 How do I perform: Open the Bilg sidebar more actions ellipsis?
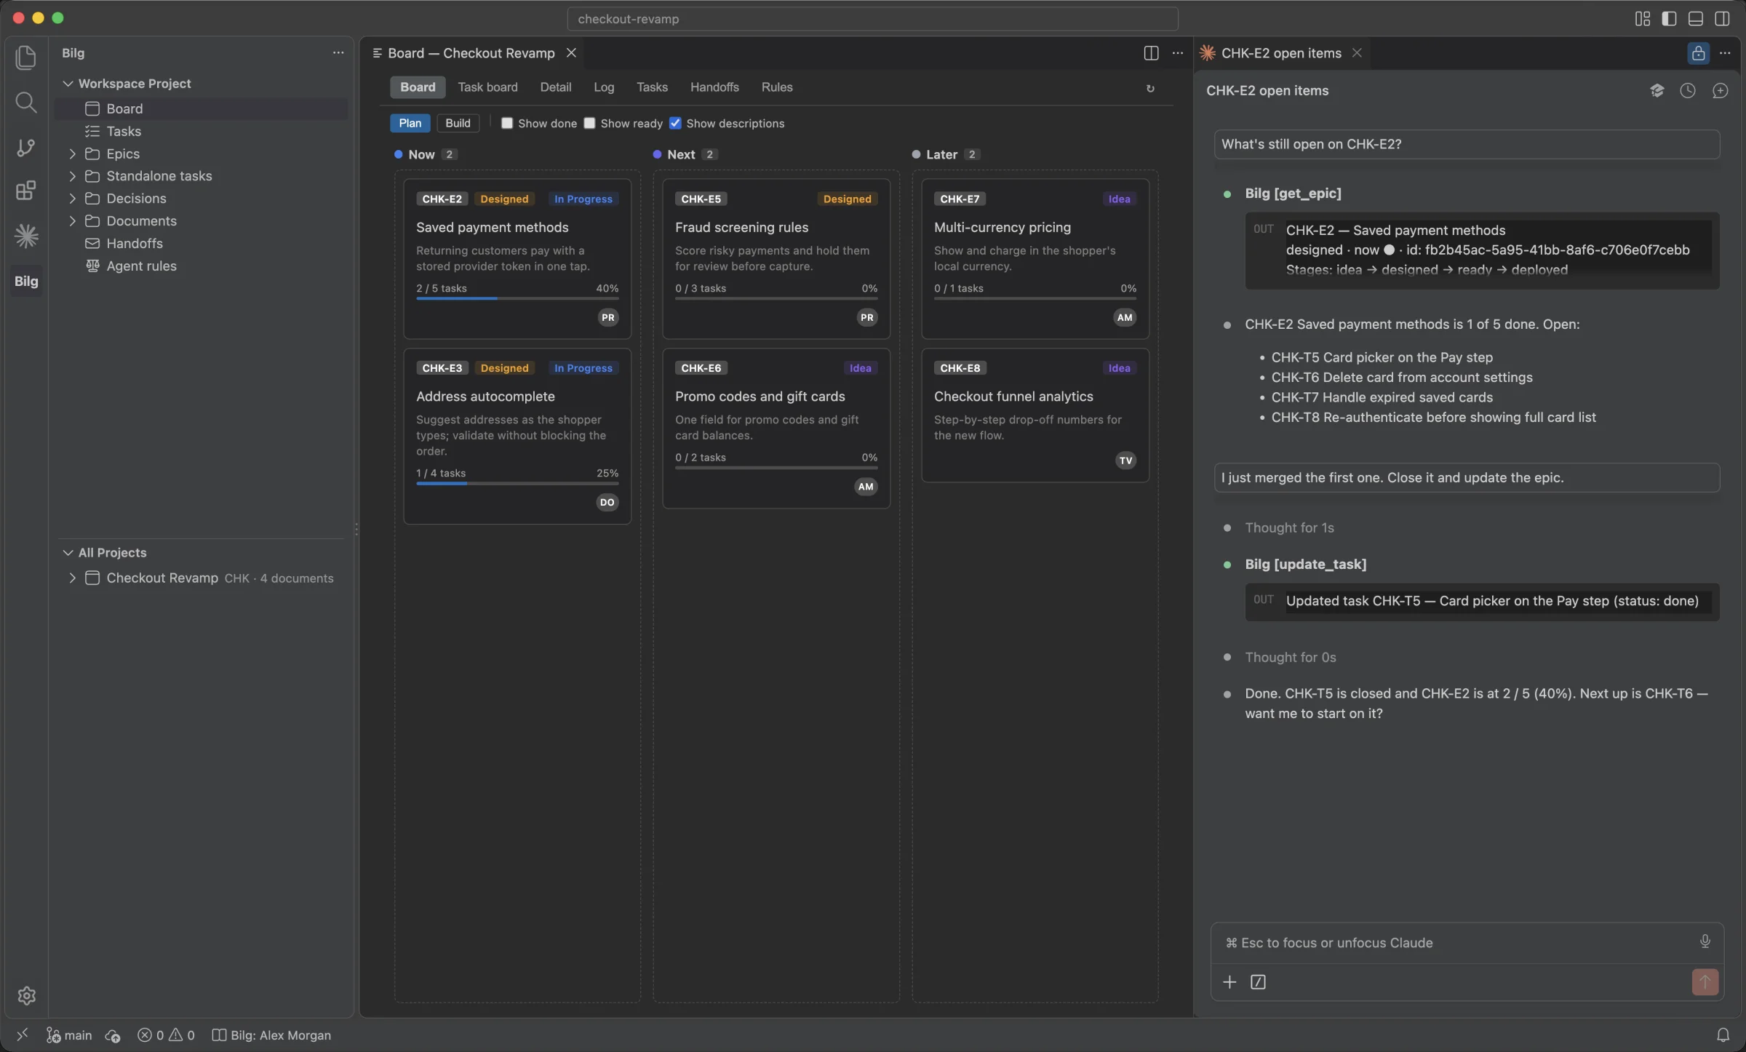point(338,53)
